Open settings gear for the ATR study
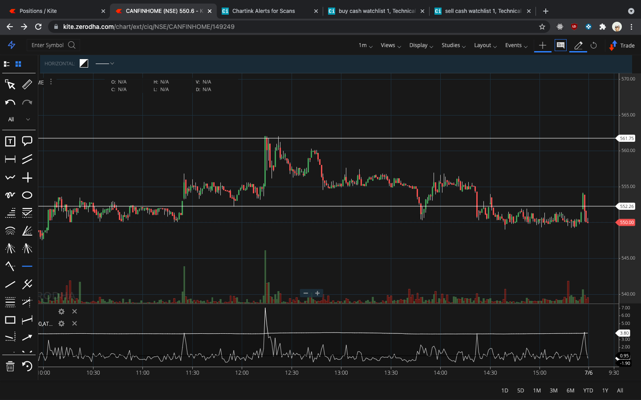The height and width of the screenshot is (400, 641). (x=61, y=324)
